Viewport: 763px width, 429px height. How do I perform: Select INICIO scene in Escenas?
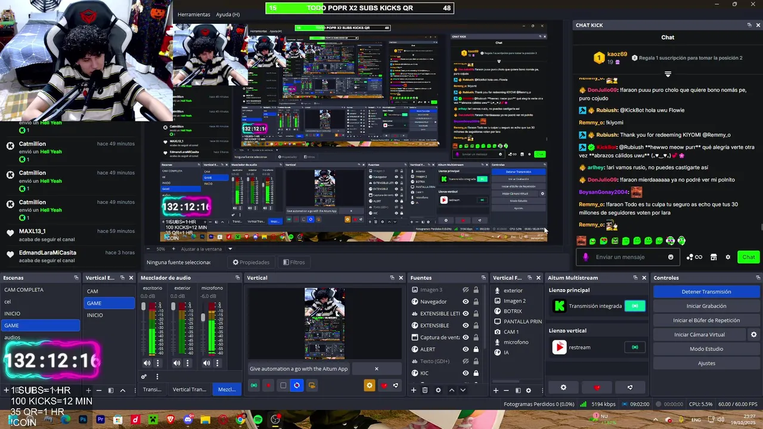tap(41, 313)
